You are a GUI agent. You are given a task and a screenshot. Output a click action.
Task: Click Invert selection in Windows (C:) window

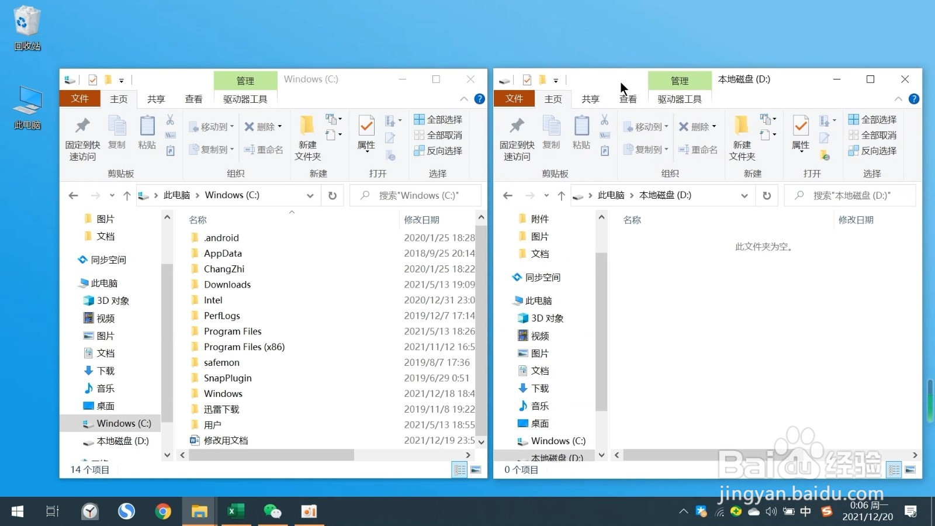pyautogui.click(x=438, y=151)
